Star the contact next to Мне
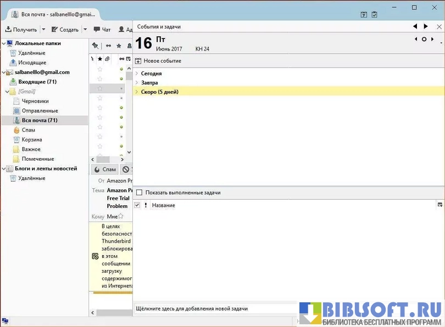The image size is (445, 327). pos(121,216)
